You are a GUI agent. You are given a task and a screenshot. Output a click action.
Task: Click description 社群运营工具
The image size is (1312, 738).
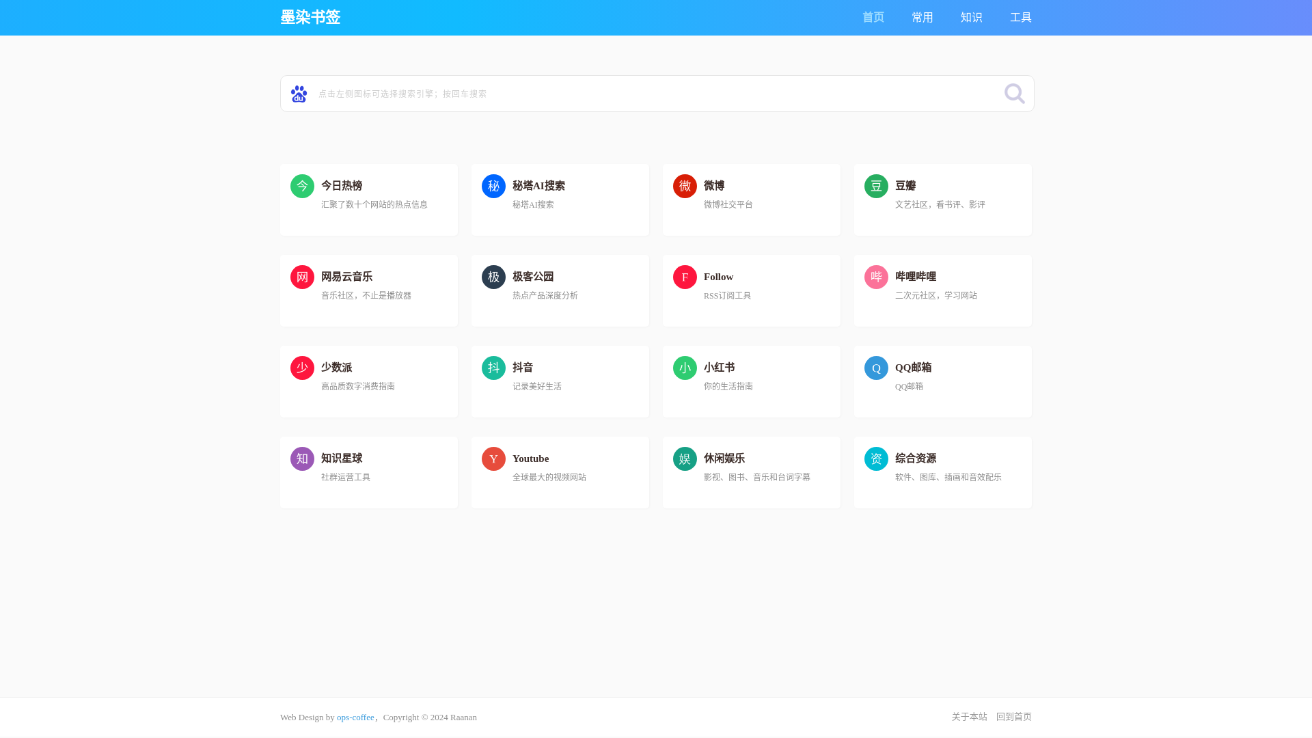pyautogui.click(x=346, y=477)
